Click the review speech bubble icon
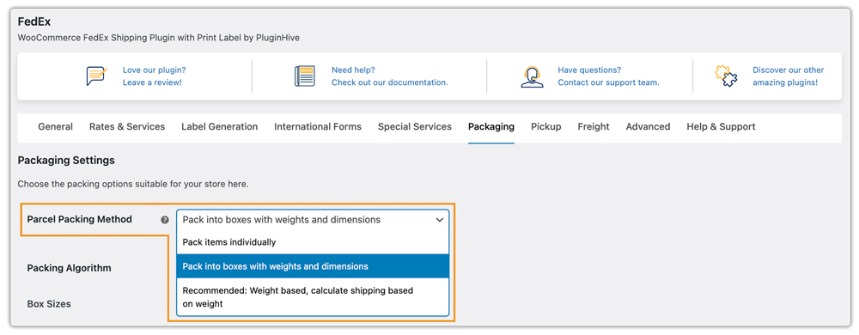The image size is (859, 335). [96, 76]
